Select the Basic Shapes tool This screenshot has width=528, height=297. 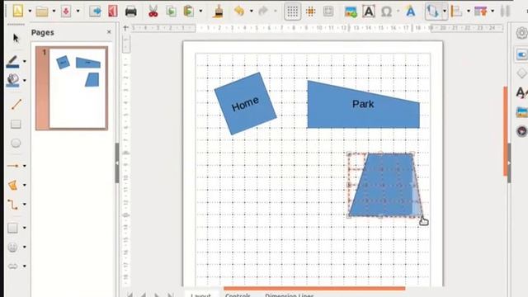click(x=13, y=228)
